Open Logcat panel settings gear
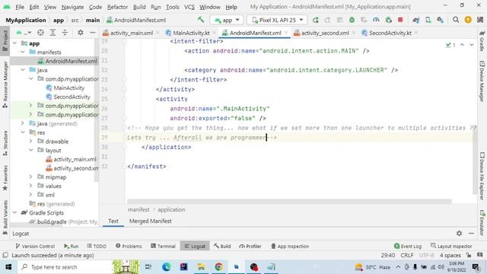Screen dimensions: 487x274 click(459, 234)
